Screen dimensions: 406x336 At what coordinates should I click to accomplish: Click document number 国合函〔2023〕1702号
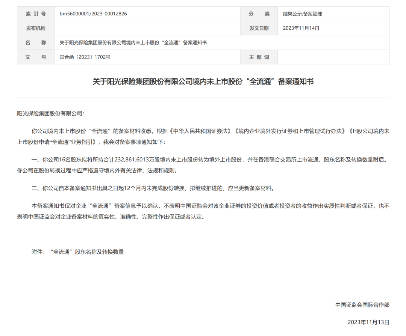pyautogui.click(x=85, y=57)
